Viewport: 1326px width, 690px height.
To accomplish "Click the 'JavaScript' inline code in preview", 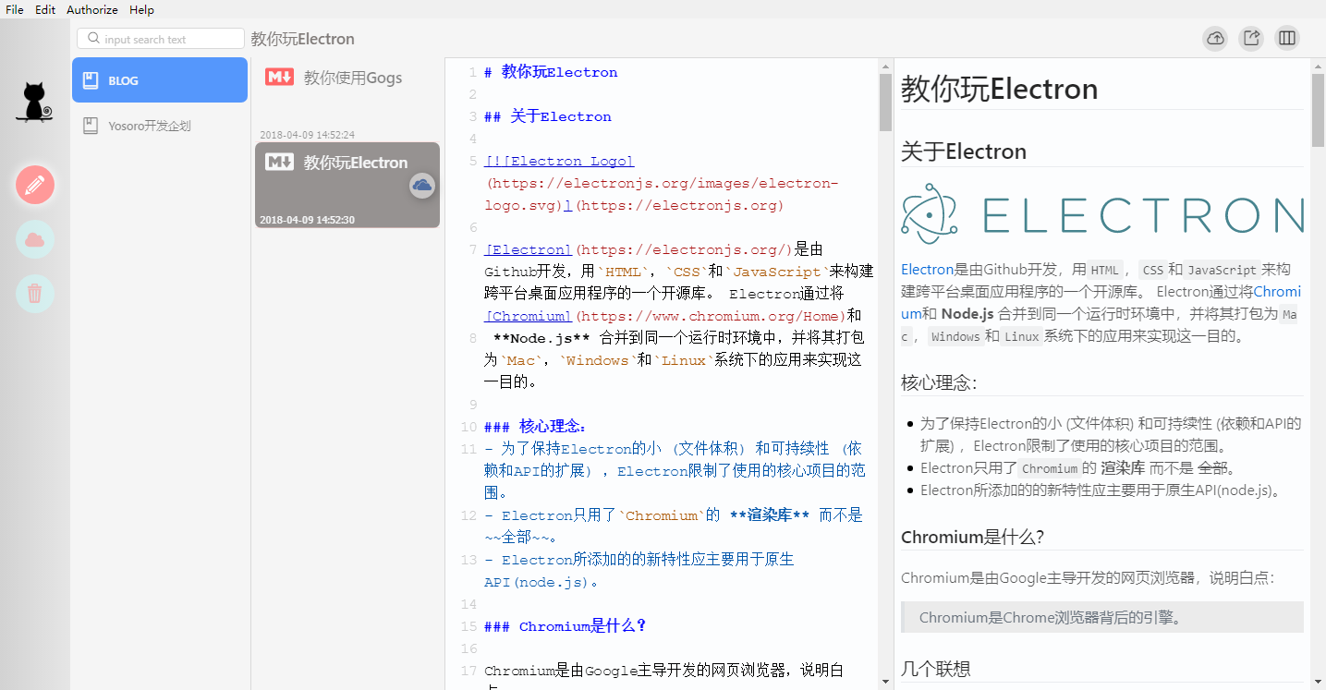I will click(x=1223, y=271).
